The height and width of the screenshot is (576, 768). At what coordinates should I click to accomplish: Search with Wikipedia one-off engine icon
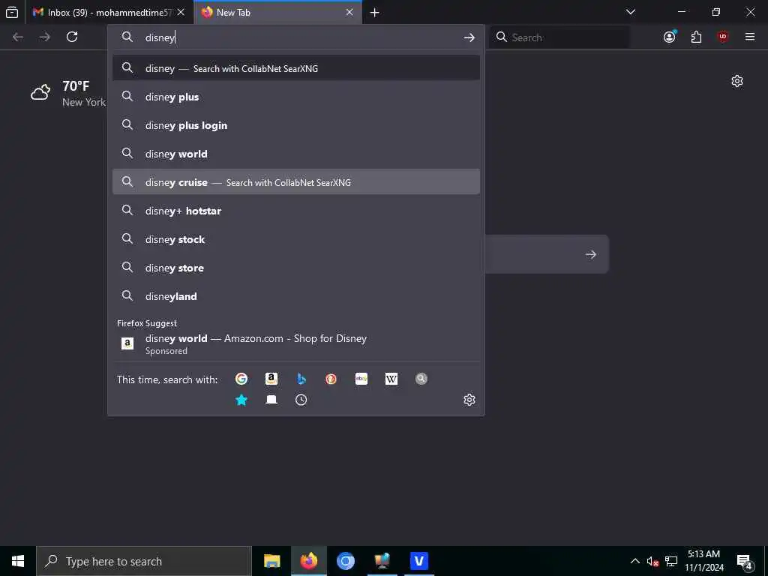[391, 379]
